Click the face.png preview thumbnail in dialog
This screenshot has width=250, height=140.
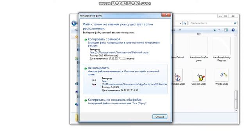(94, 82)
